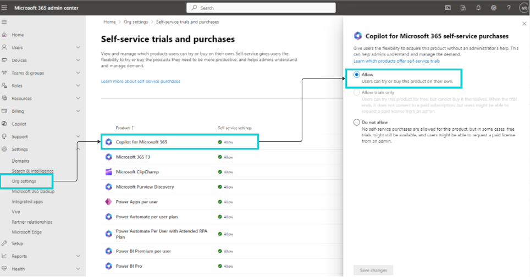The image size is (530, 277).
Task: Open settings gear icon in header
Action: 493,8
